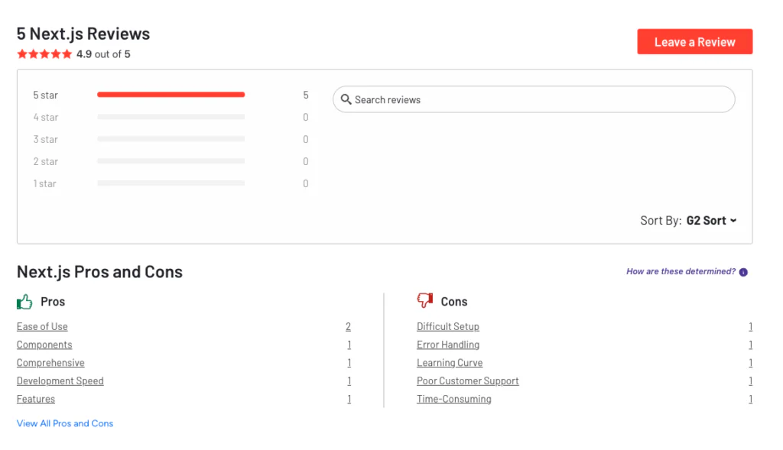Viewport: 783px width, 450px height.
Task: Select Difficult Setup under Cons
Action: [x=447, y=326]
